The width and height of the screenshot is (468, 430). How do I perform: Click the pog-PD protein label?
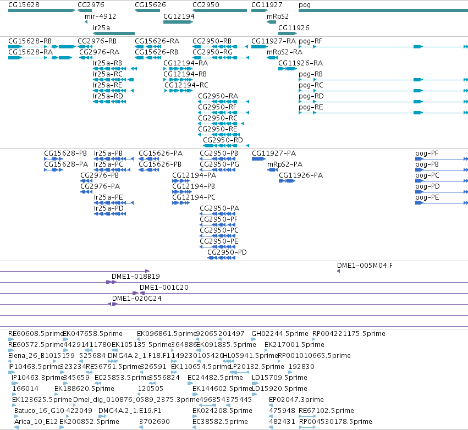point(427,186)
